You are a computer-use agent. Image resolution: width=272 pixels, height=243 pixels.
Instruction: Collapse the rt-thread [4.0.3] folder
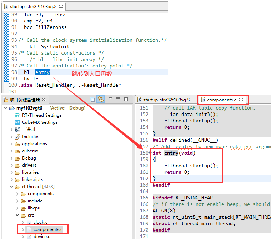tap(11, 187)
